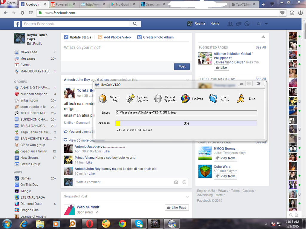Open the Toreta post options chevron
Viewport: 306px width, 229px height.
click(188, 79)
